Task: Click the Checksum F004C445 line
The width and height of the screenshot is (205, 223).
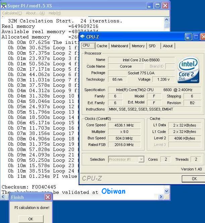Action: 29,187
